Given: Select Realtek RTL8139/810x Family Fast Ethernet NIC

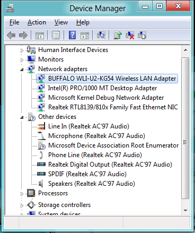Looking at the screenshot, I should point(113,107).
